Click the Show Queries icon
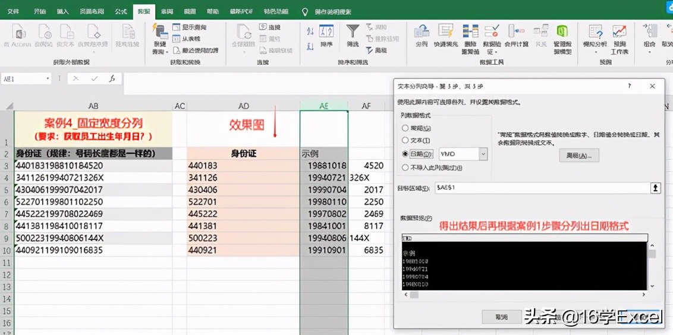This screenshot has height=335, width=673. coord(177,27)
